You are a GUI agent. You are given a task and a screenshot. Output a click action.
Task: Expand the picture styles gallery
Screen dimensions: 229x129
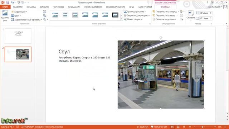[x=122, y=19]
